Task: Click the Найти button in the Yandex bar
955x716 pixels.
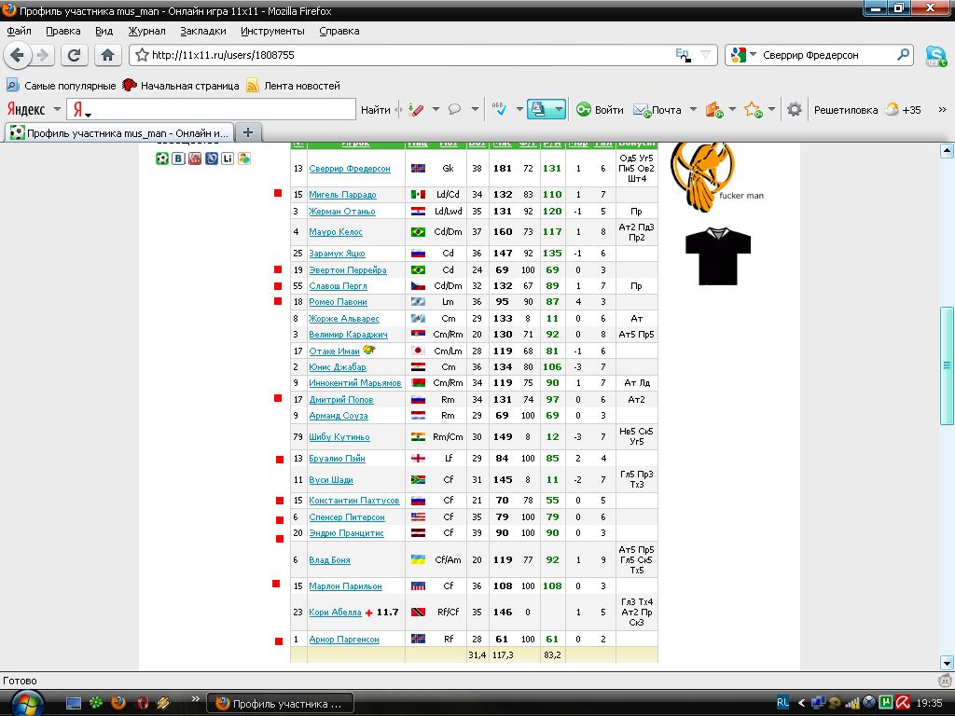Action: tap(375, 110)
